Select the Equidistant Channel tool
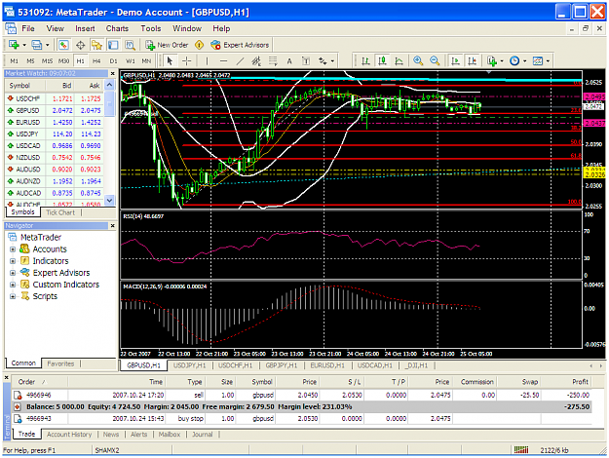 pos(256,61)
